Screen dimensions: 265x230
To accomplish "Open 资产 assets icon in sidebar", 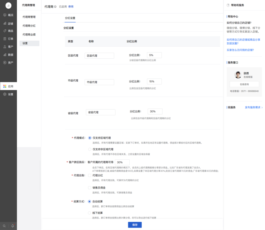I will tap(5, 62).
